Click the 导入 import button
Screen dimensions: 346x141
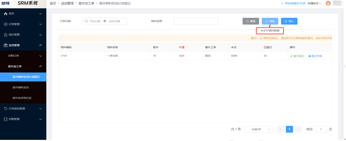click(x=289, y=21)
